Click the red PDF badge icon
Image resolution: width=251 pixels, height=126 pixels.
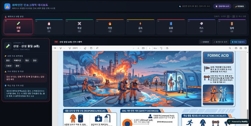coord(56,42)
